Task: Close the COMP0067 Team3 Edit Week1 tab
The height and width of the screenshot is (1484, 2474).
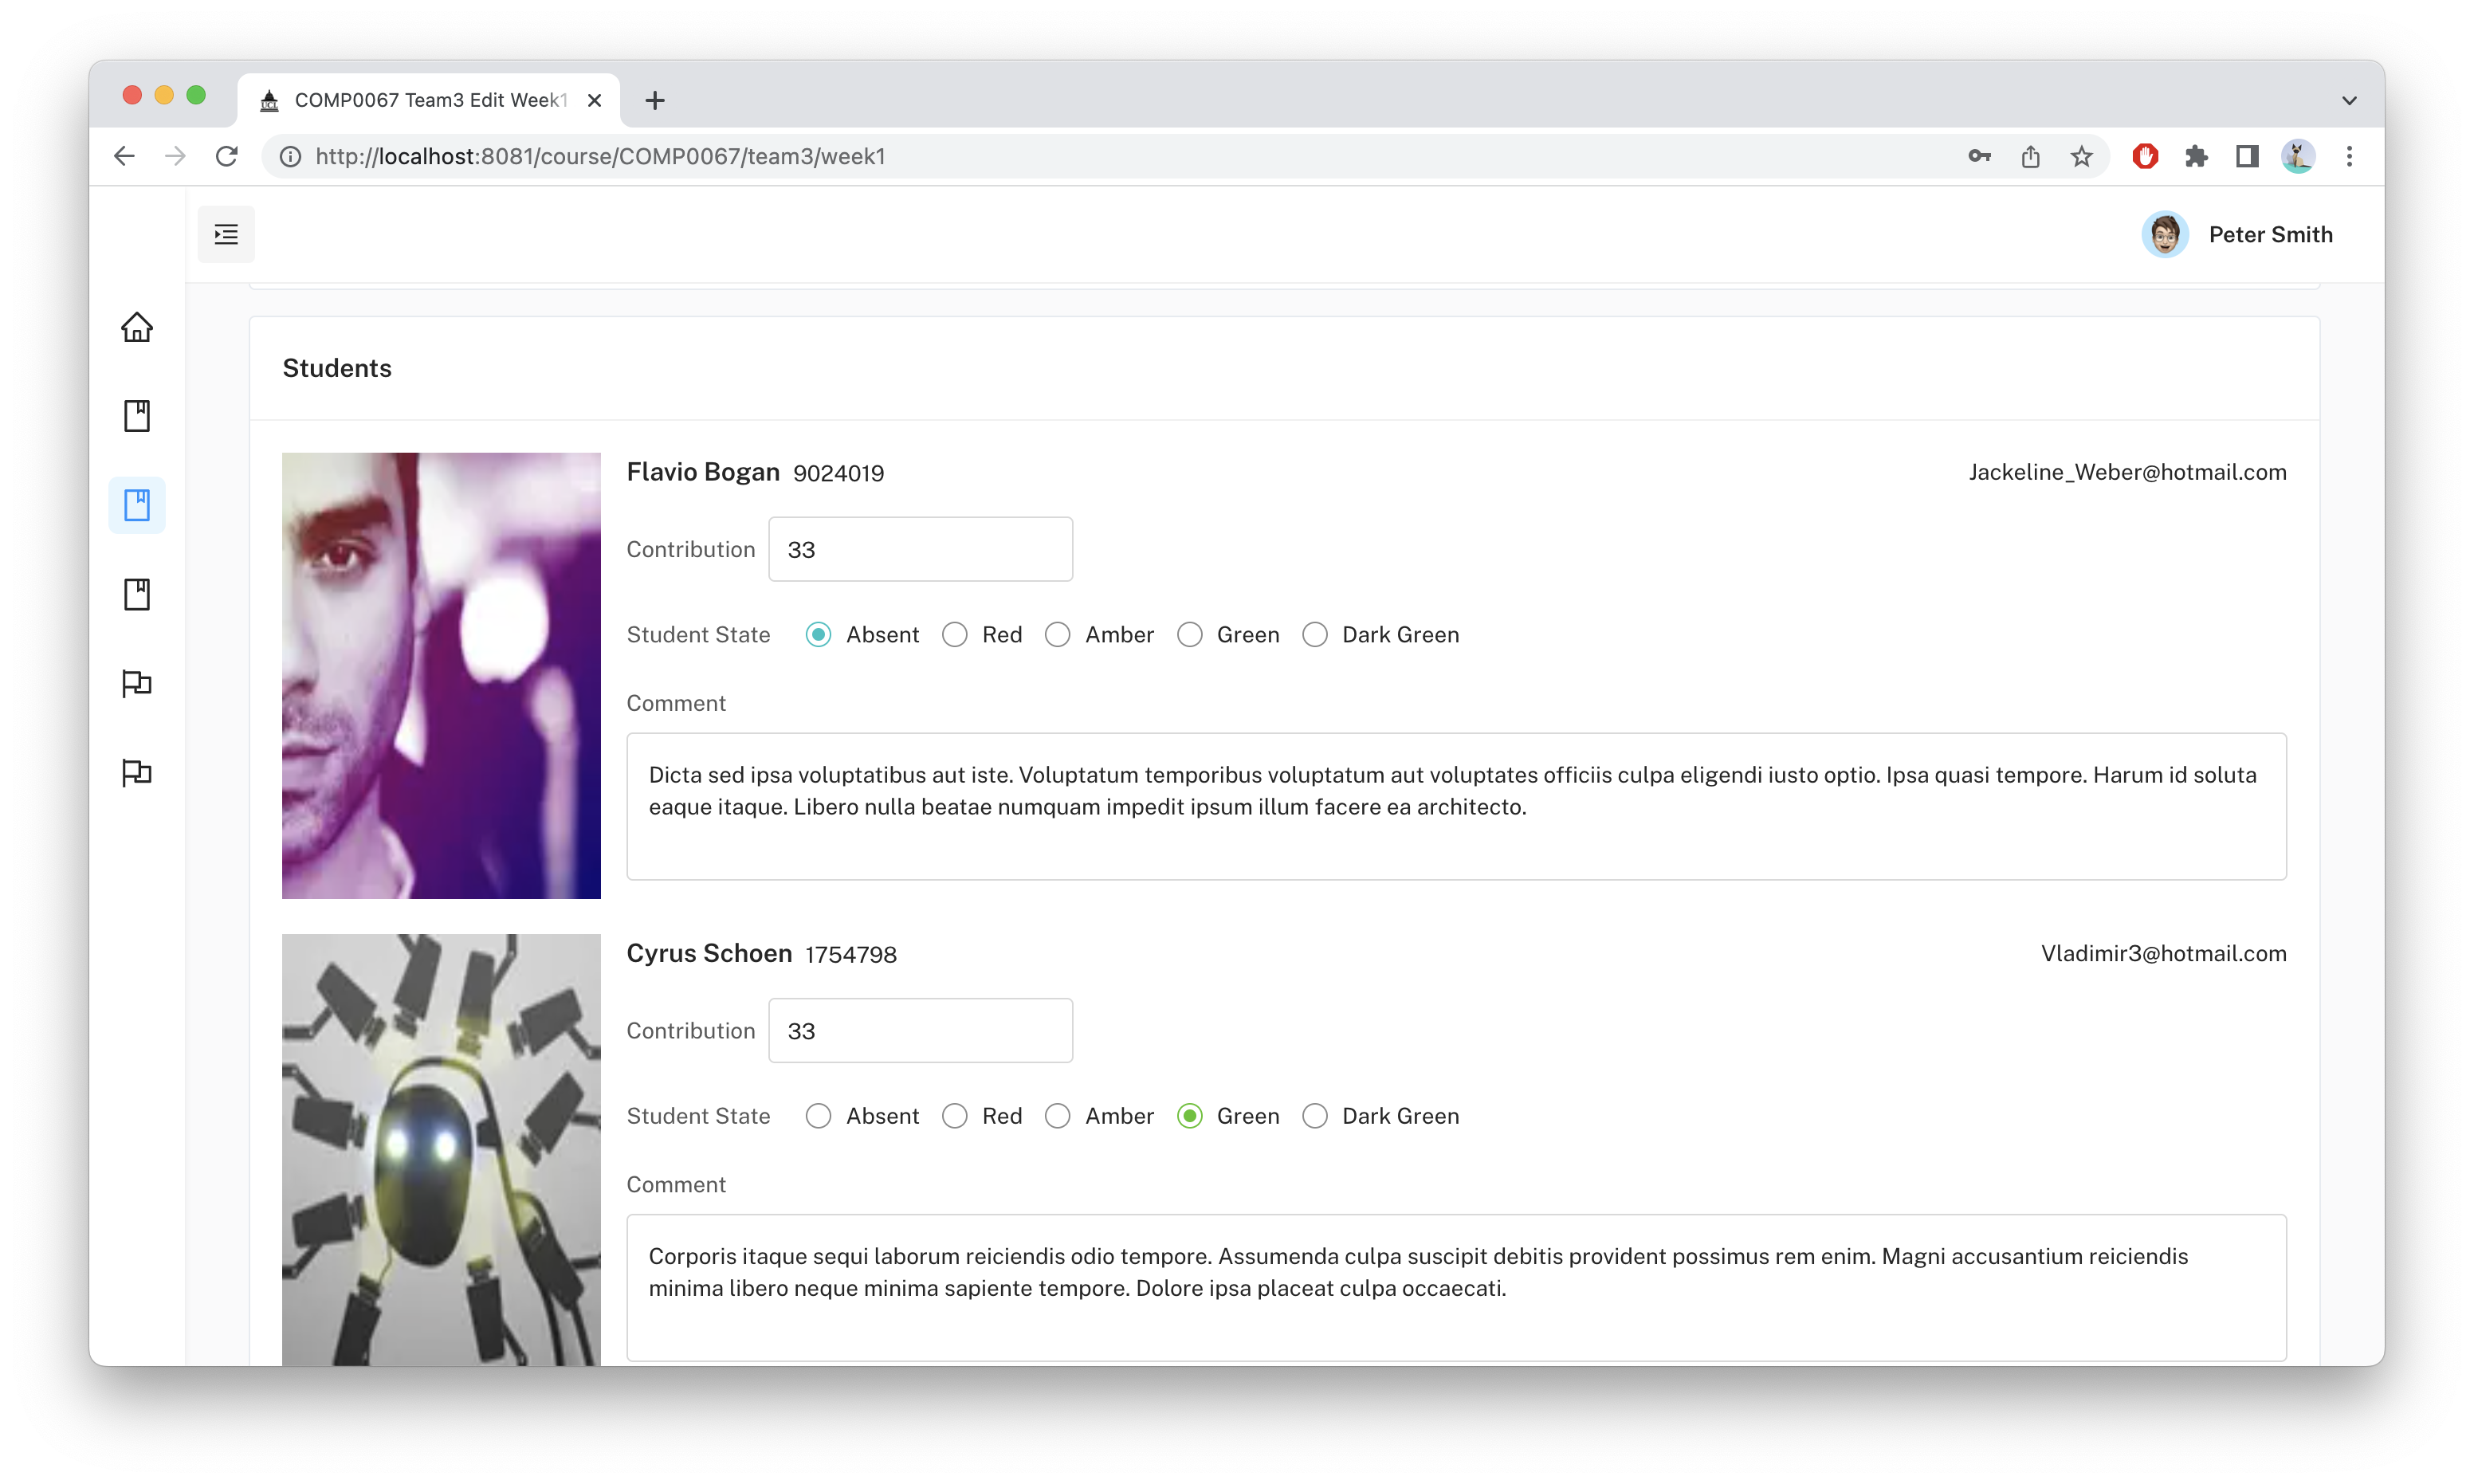Action: click(x=594, y=100)
